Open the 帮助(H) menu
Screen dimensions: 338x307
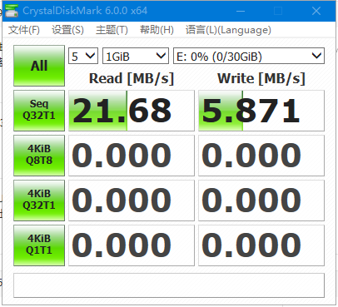(x=157, y=30)
